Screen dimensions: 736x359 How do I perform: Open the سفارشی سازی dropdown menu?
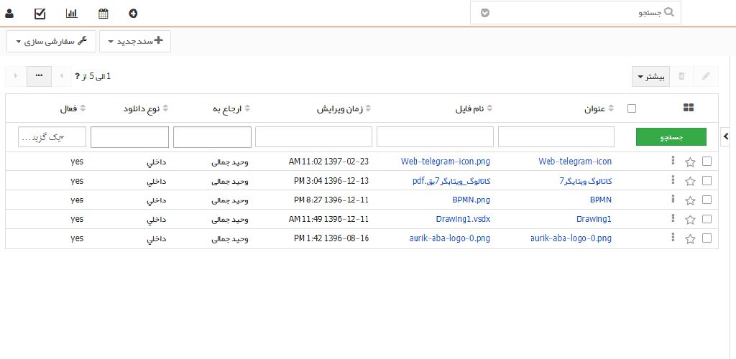[51, 42]
